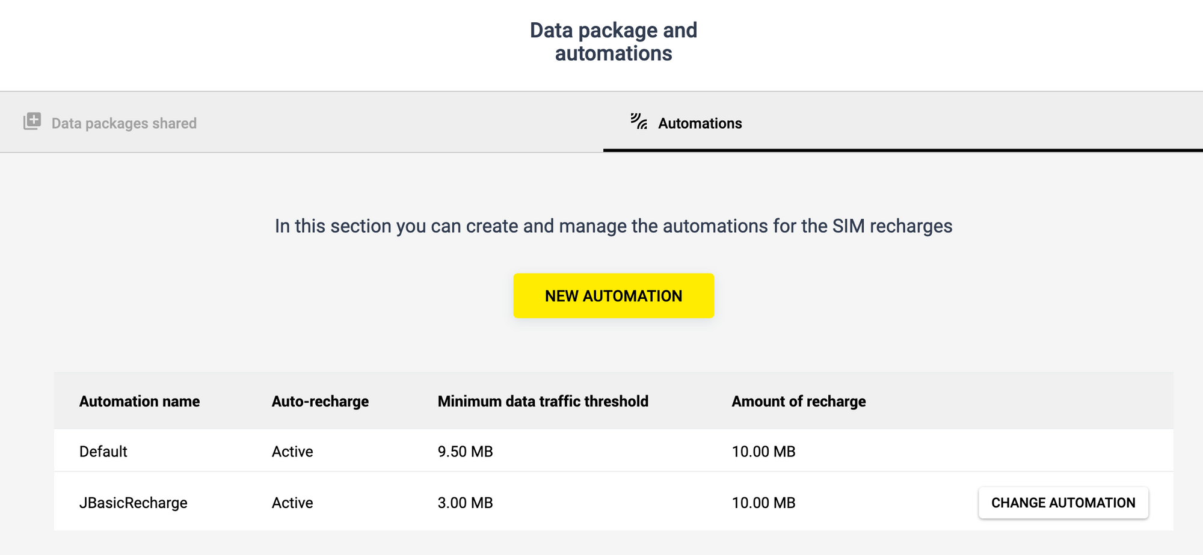Click the Data package and automations heading

(x=614, y=41)
